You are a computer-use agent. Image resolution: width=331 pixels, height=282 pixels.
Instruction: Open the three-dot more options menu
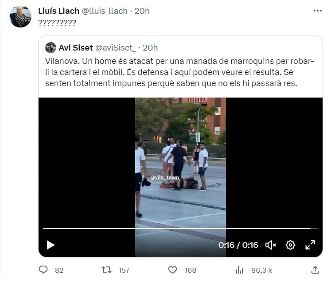[x=318, y=11]
